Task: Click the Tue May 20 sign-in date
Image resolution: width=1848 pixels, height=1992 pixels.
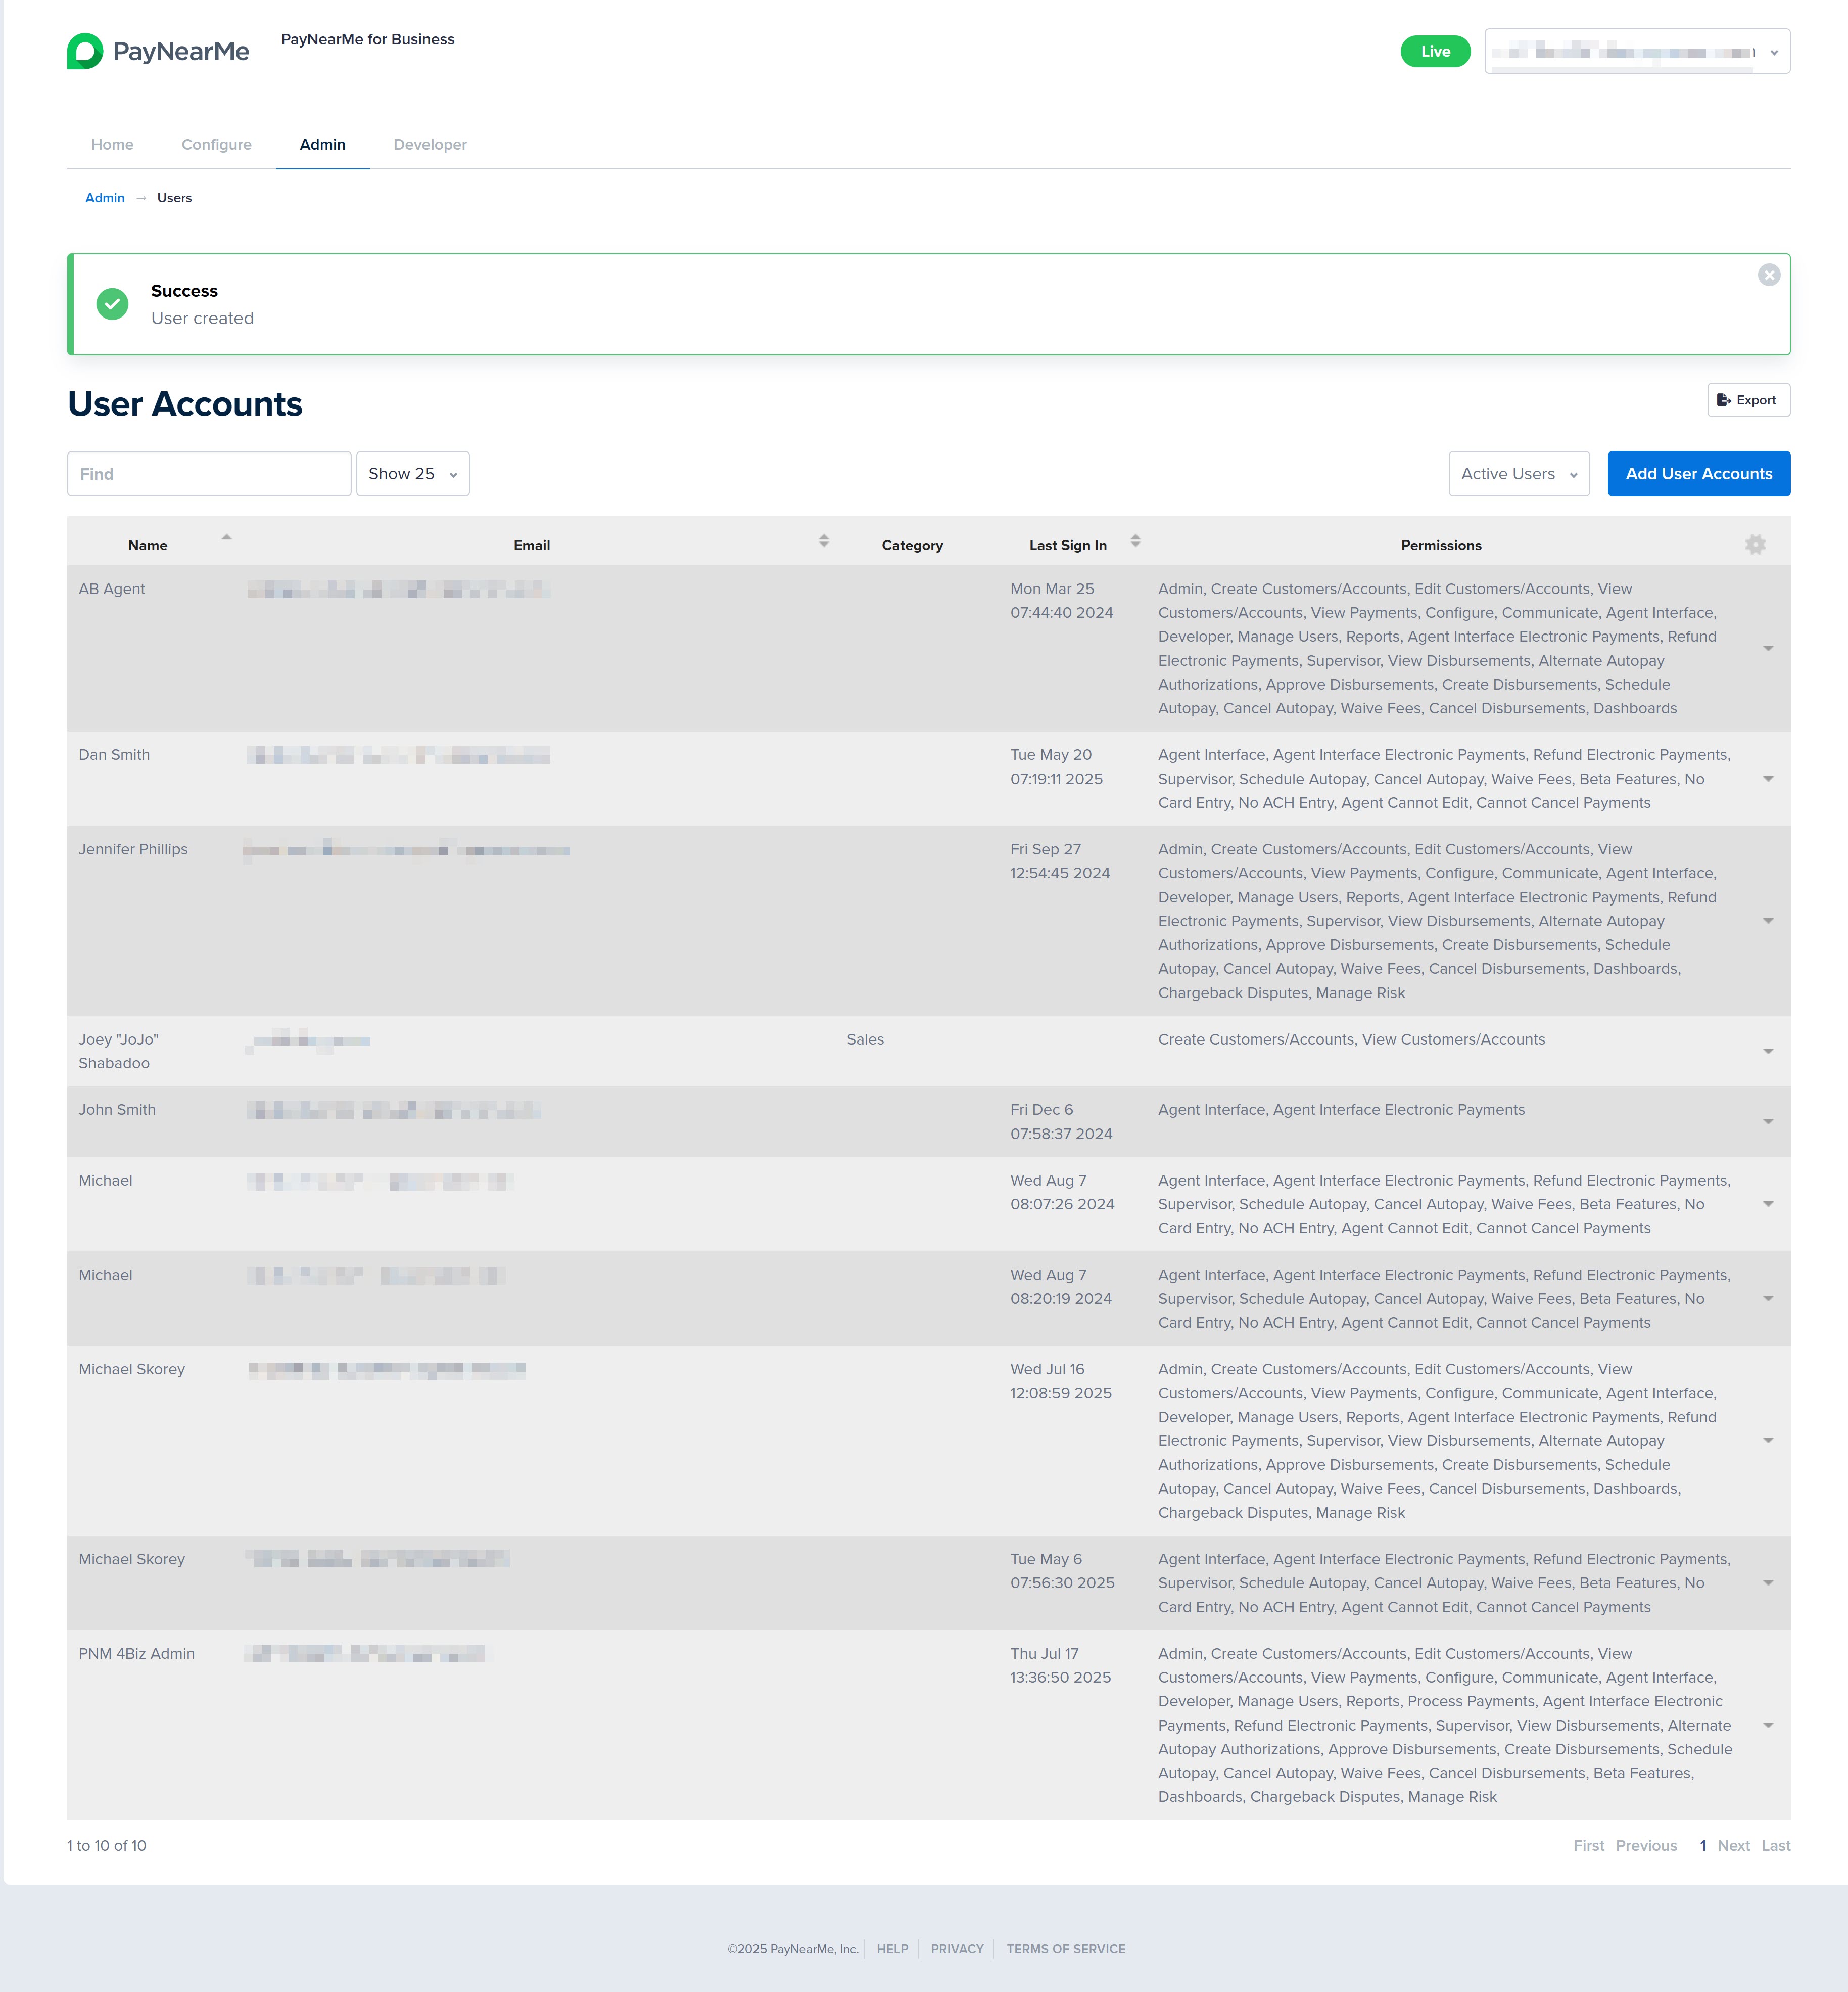Action: click(x=1056, y=767)
